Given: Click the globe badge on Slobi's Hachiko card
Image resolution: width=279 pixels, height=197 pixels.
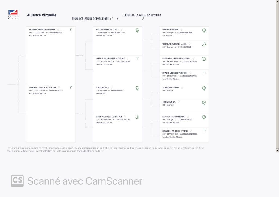Looking at the screenshot, I should pyautogui.click(x=138, y=88).
